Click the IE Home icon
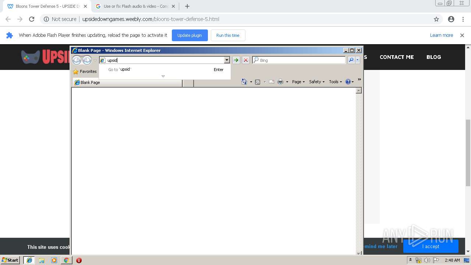This screenshot has width=471, height=265. 244,82
